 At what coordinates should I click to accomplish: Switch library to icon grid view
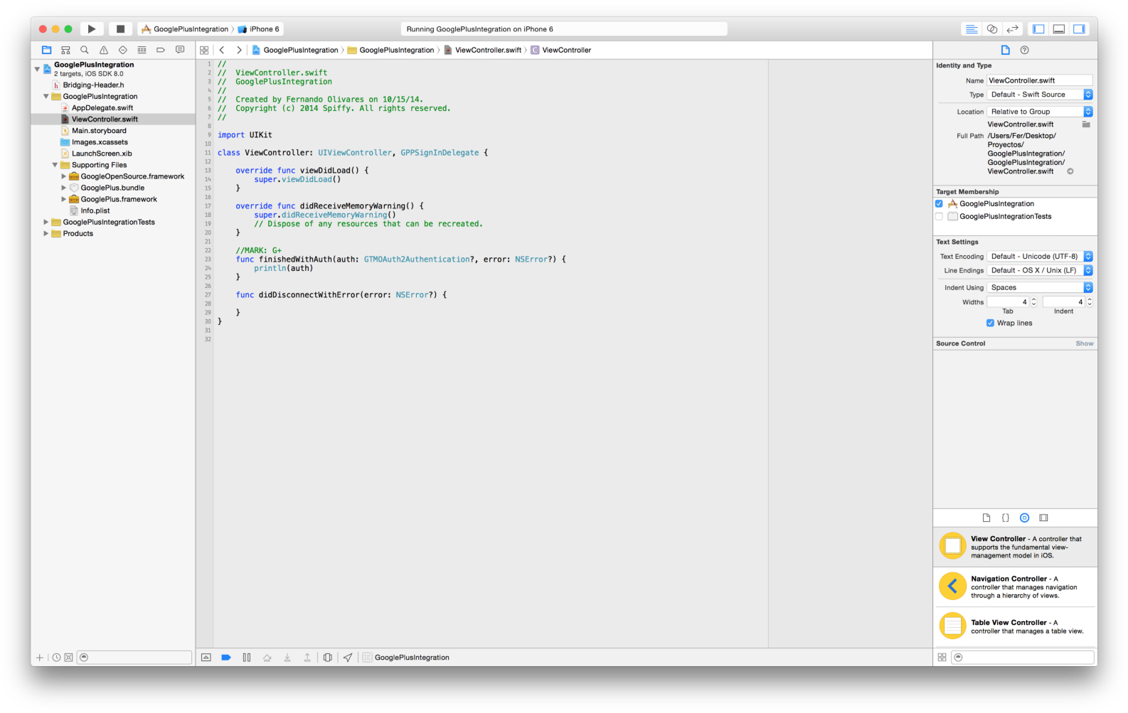[x=942, y=658]
